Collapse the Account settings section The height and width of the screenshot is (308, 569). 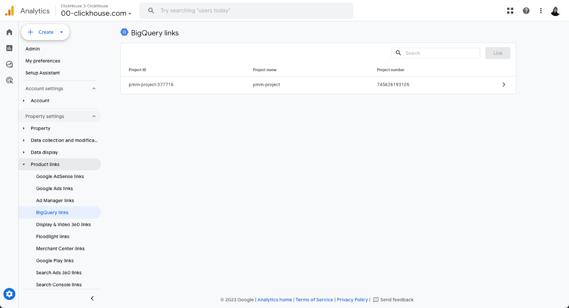94,88
